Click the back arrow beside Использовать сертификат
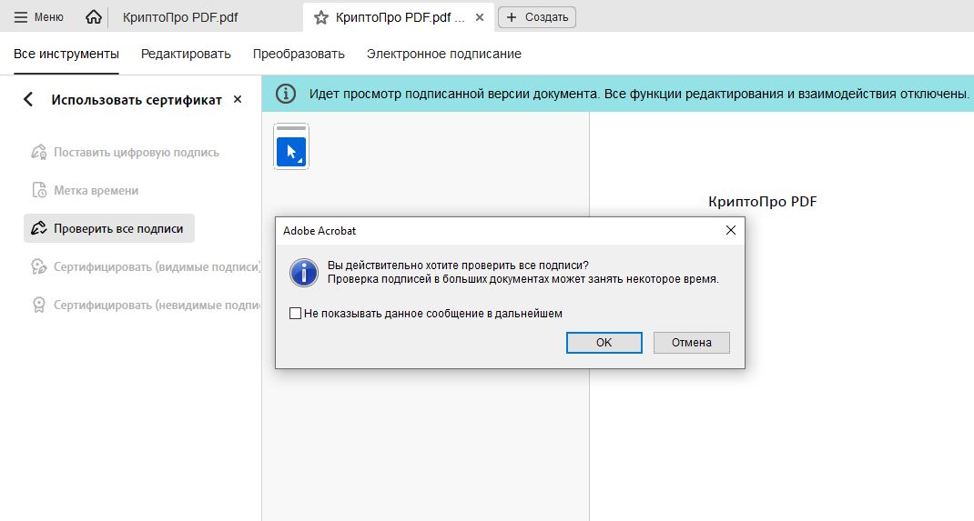Viewport: 974px width, 521px height. (x=28, y=100)
